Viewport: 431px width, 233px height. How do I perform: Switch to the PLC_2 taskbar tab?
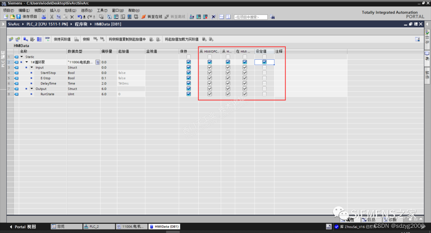click(99, 226)
